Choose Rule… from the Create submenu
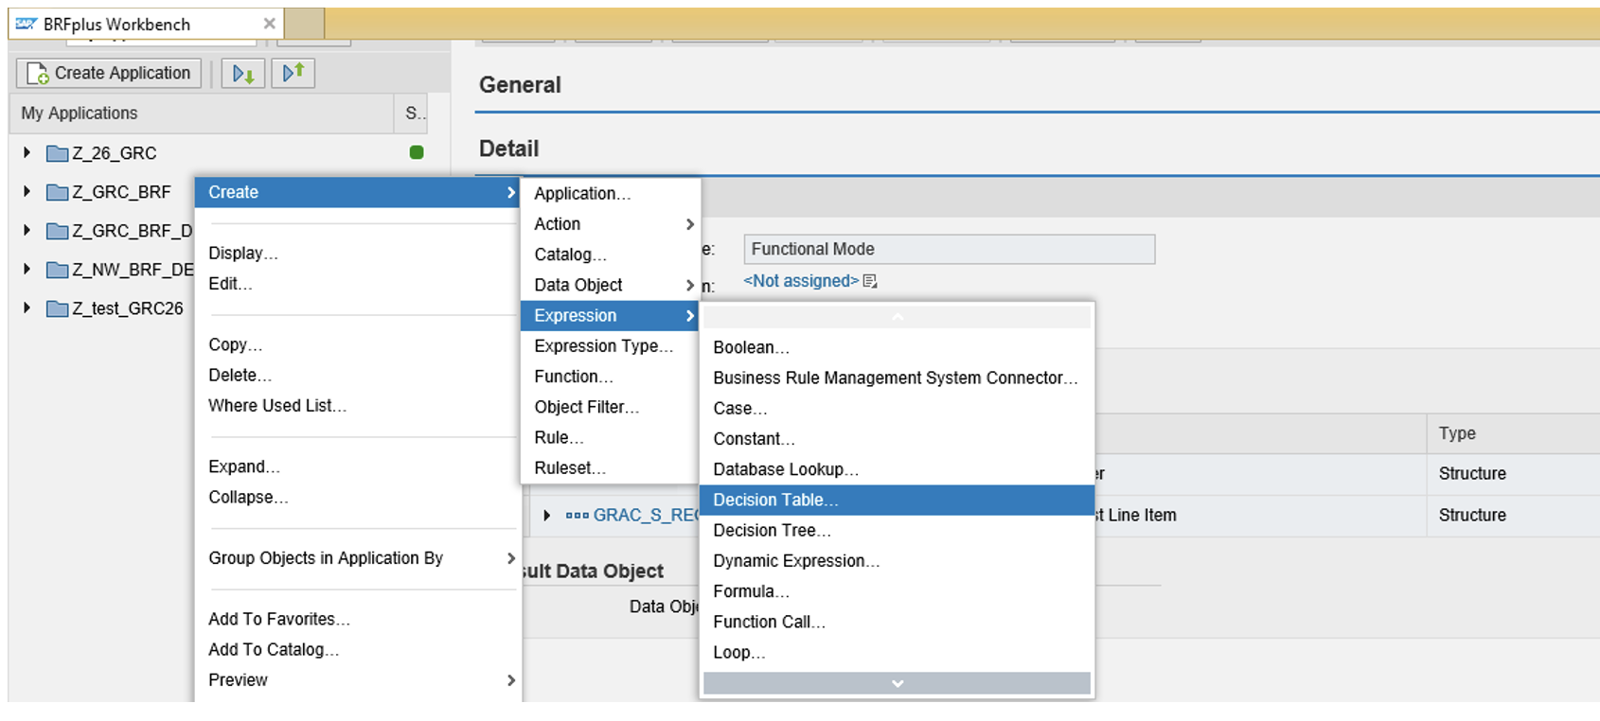The width and height of the screenshot is (1600, 721). (610, 438)
